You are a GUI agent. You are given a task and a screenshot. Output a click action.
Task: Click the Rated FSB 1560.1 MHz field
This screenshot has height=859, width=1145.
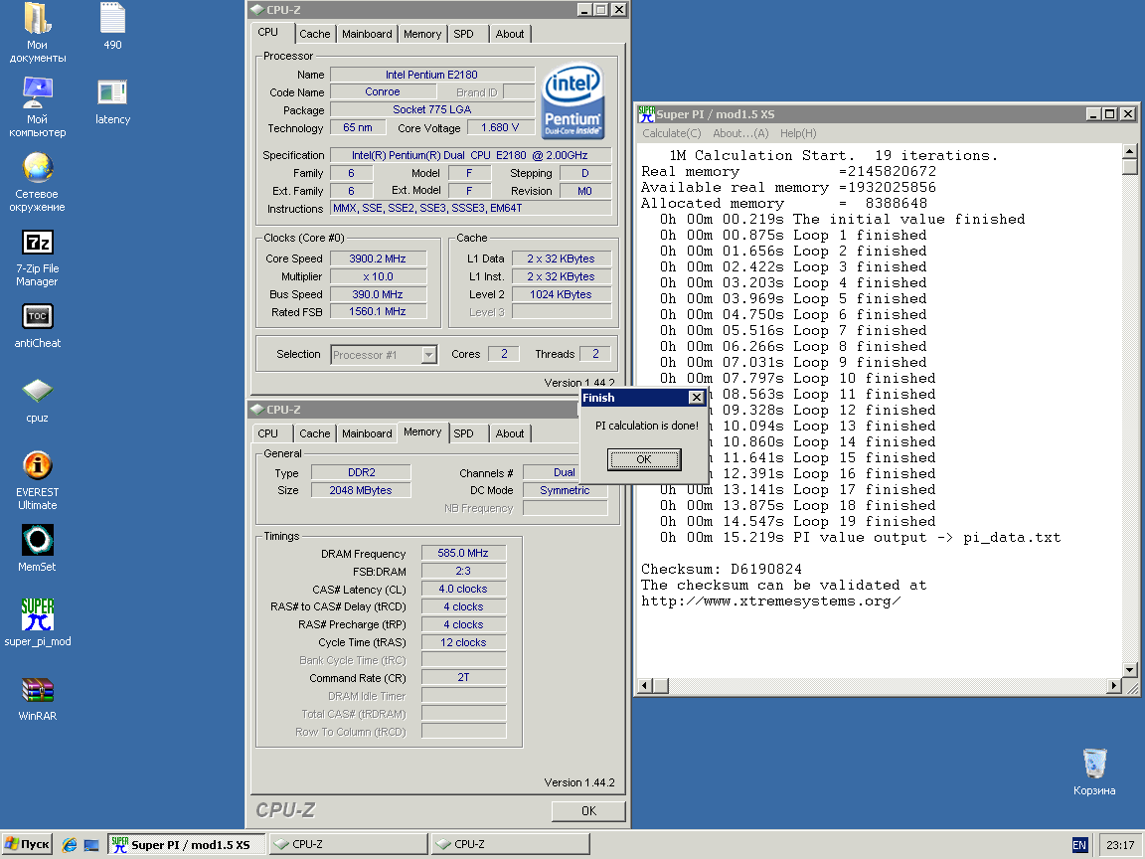(x=378, y=311)
